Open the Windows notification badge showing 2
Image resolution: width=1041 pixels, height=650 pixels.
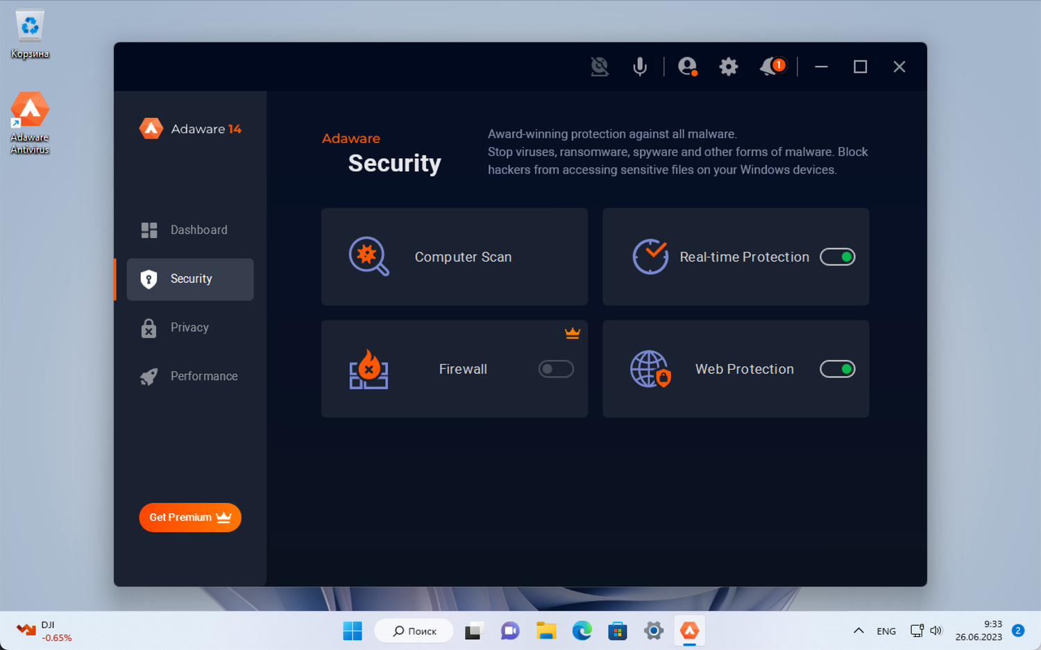1018,631
